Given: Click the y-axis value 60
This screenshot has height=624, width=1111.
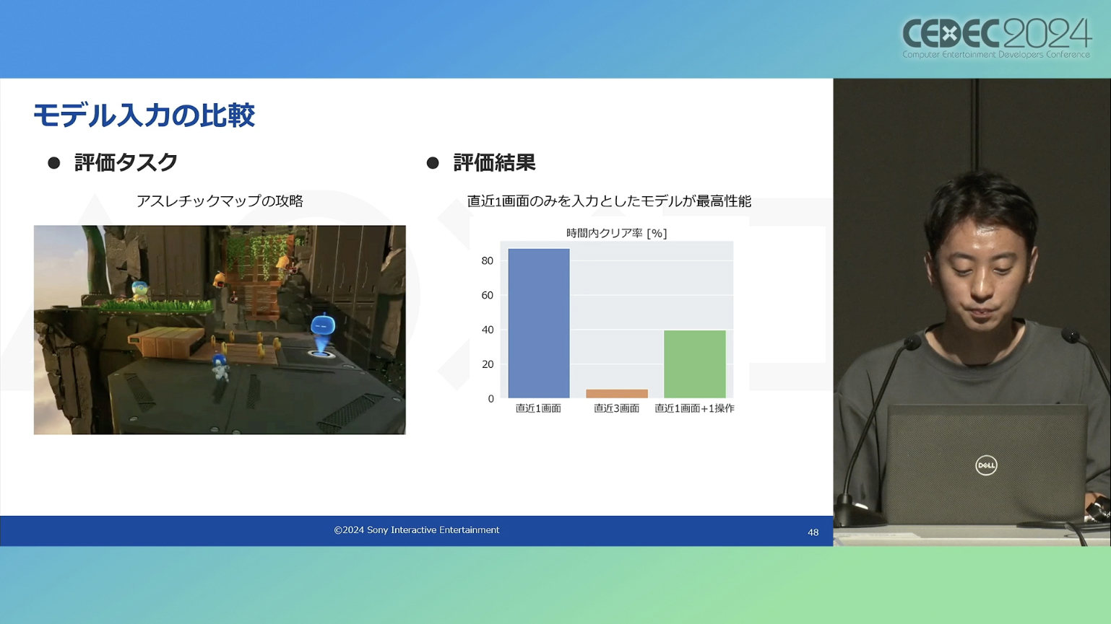Looking at the screenshot, I should point(488,295).
